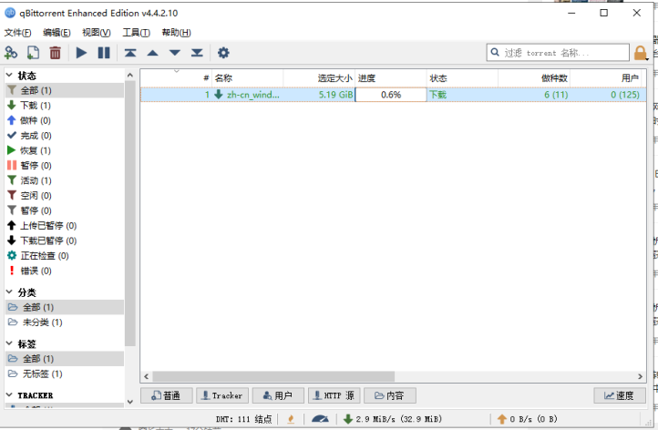Open the 用户 tab
The width and height of the screenshot is (658, 430).
(278, 395)
